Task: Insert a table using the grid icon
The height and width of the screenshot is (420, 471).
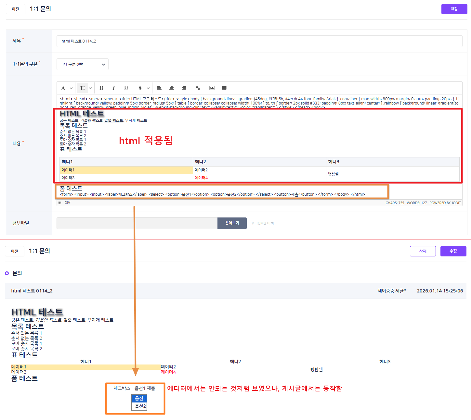Action: (224, 88)
